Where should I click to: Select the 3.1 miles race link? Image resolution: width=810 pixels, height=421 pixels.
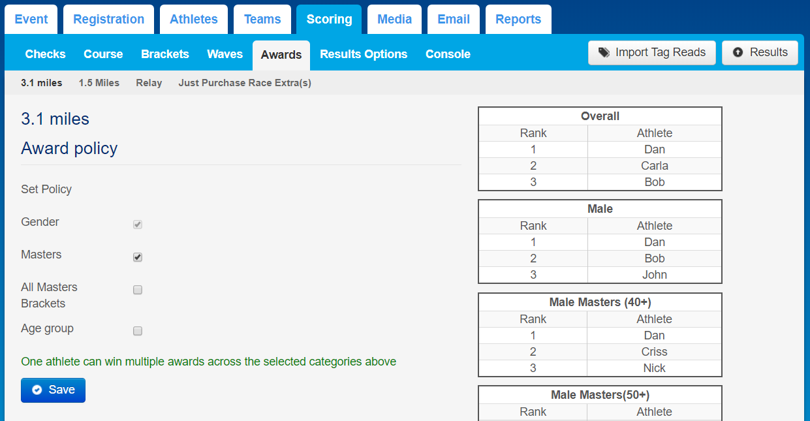[42, 83]
